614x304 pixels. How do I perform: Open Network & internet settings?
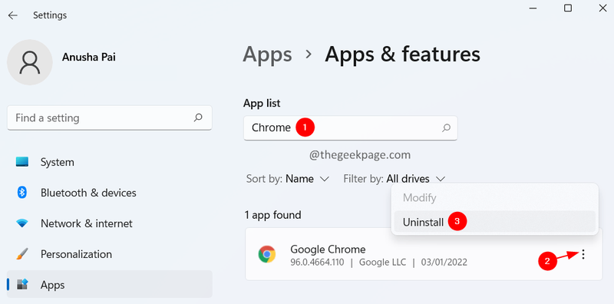[x=110, y=223]
